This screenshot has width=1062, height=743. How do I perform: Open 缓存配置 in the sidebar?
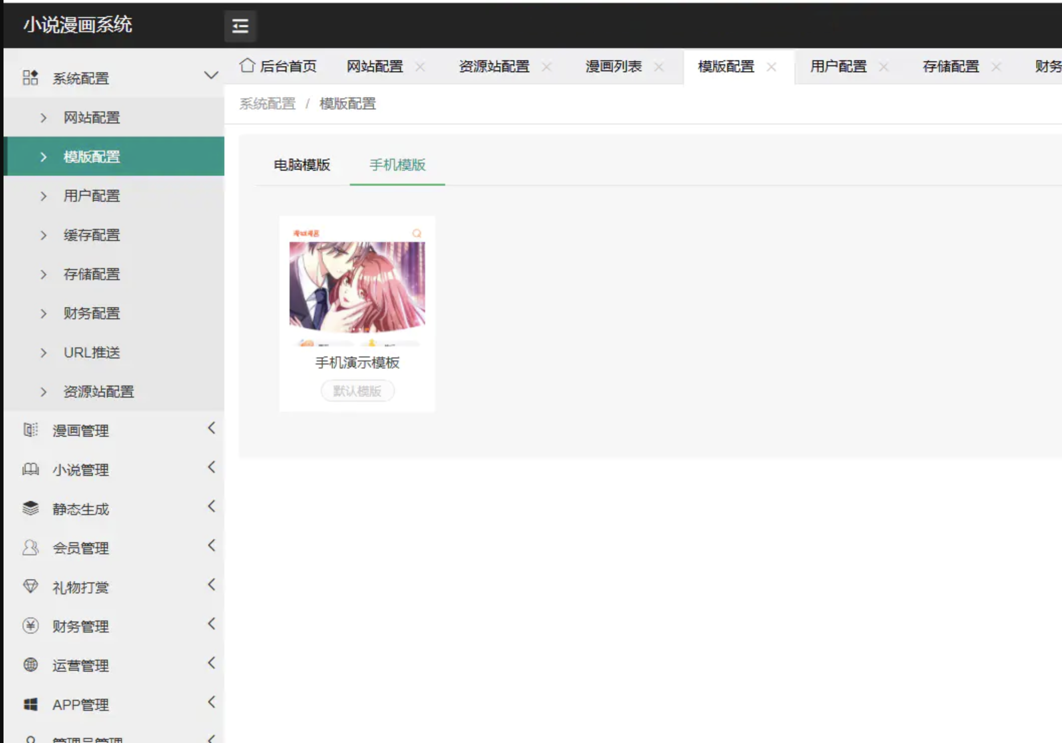click(x=114, y=234)
